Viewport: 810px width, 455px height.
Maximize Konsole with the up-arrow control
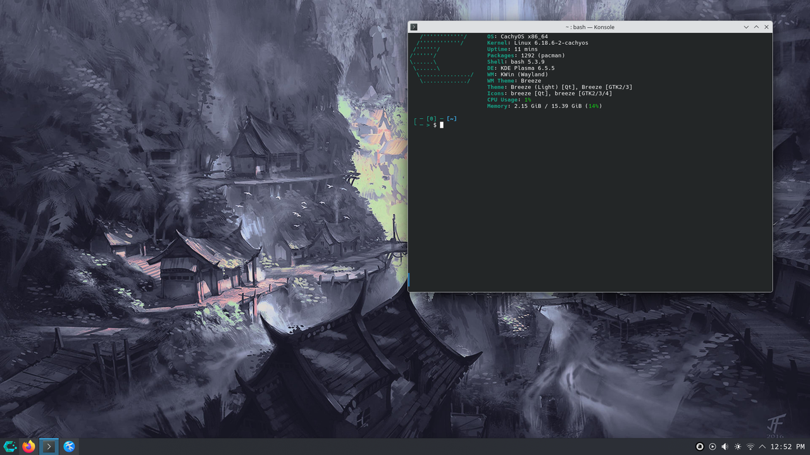pos(756,27)
